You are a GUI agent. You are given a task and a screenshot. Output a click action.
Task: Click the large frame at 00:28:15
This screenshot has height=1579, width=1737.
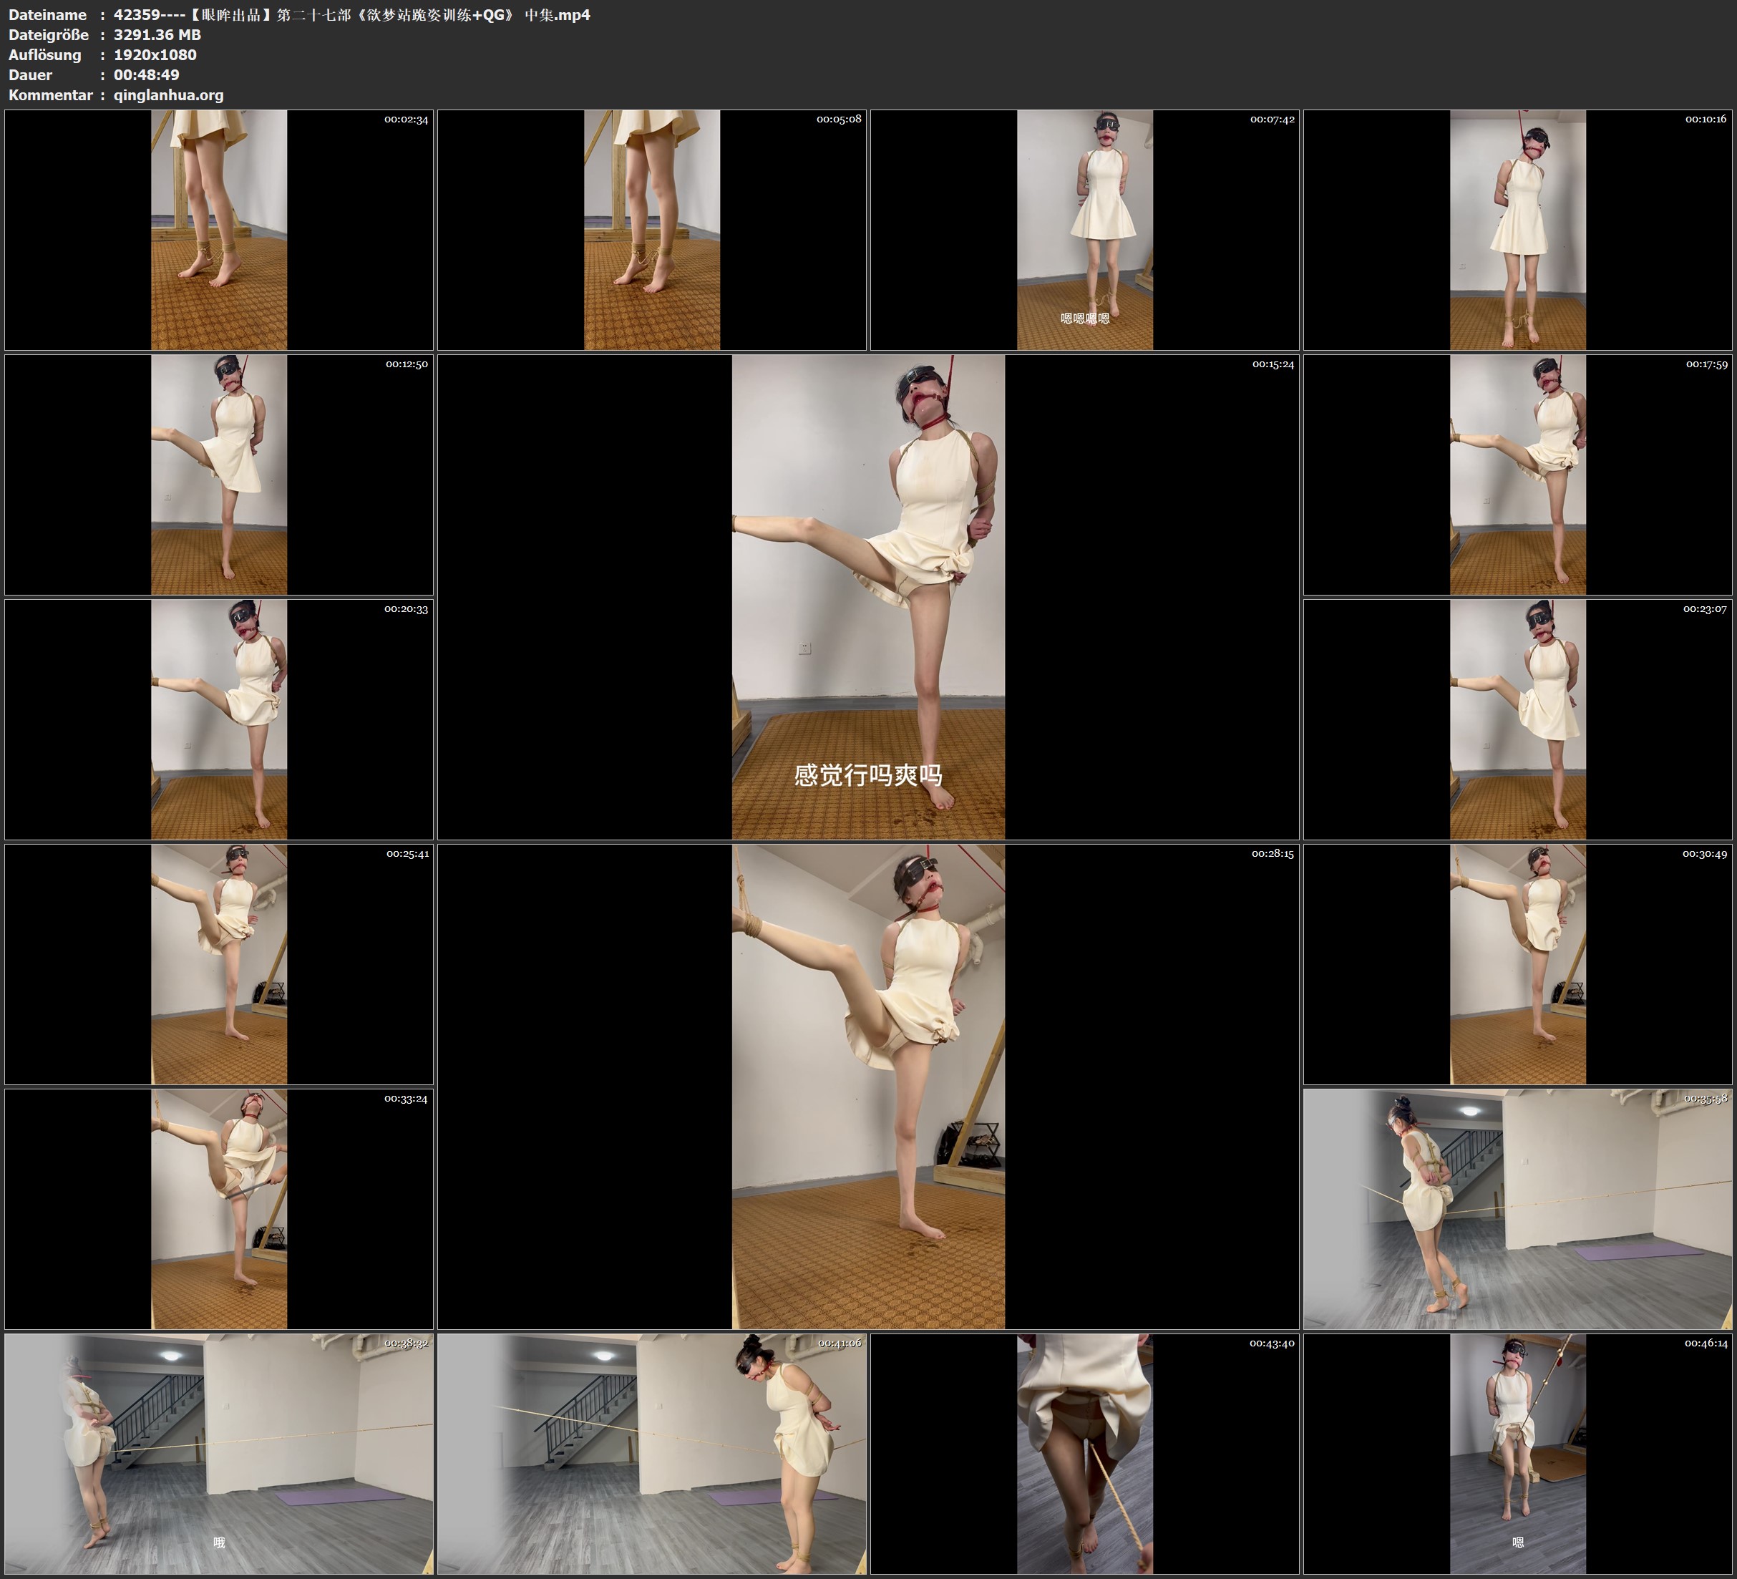(867, 1086)
